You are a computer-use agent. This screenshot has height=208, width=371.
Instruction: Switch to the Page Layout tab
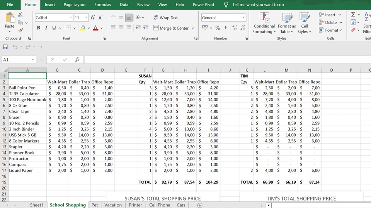click(75, 5)
